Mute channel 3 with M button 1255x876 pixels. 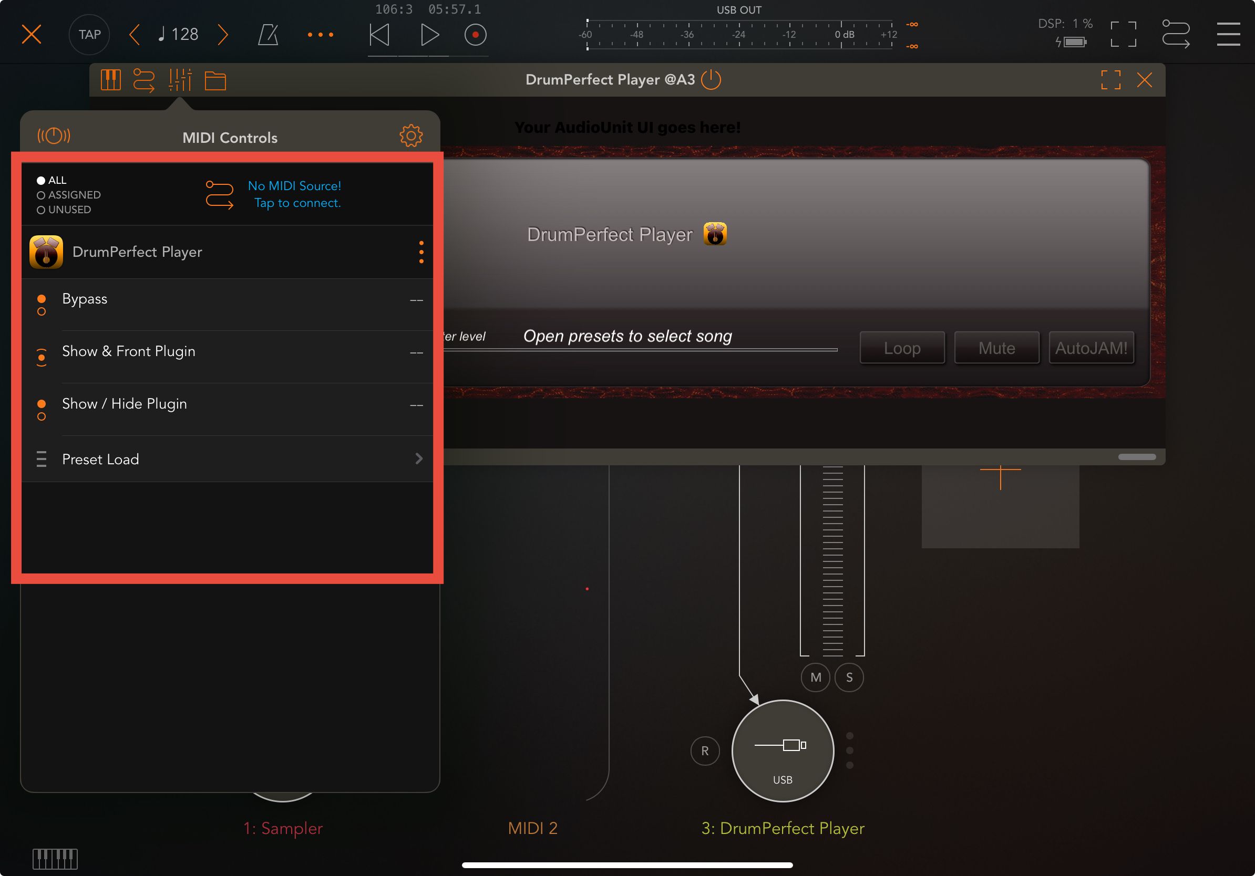point(816,677)
